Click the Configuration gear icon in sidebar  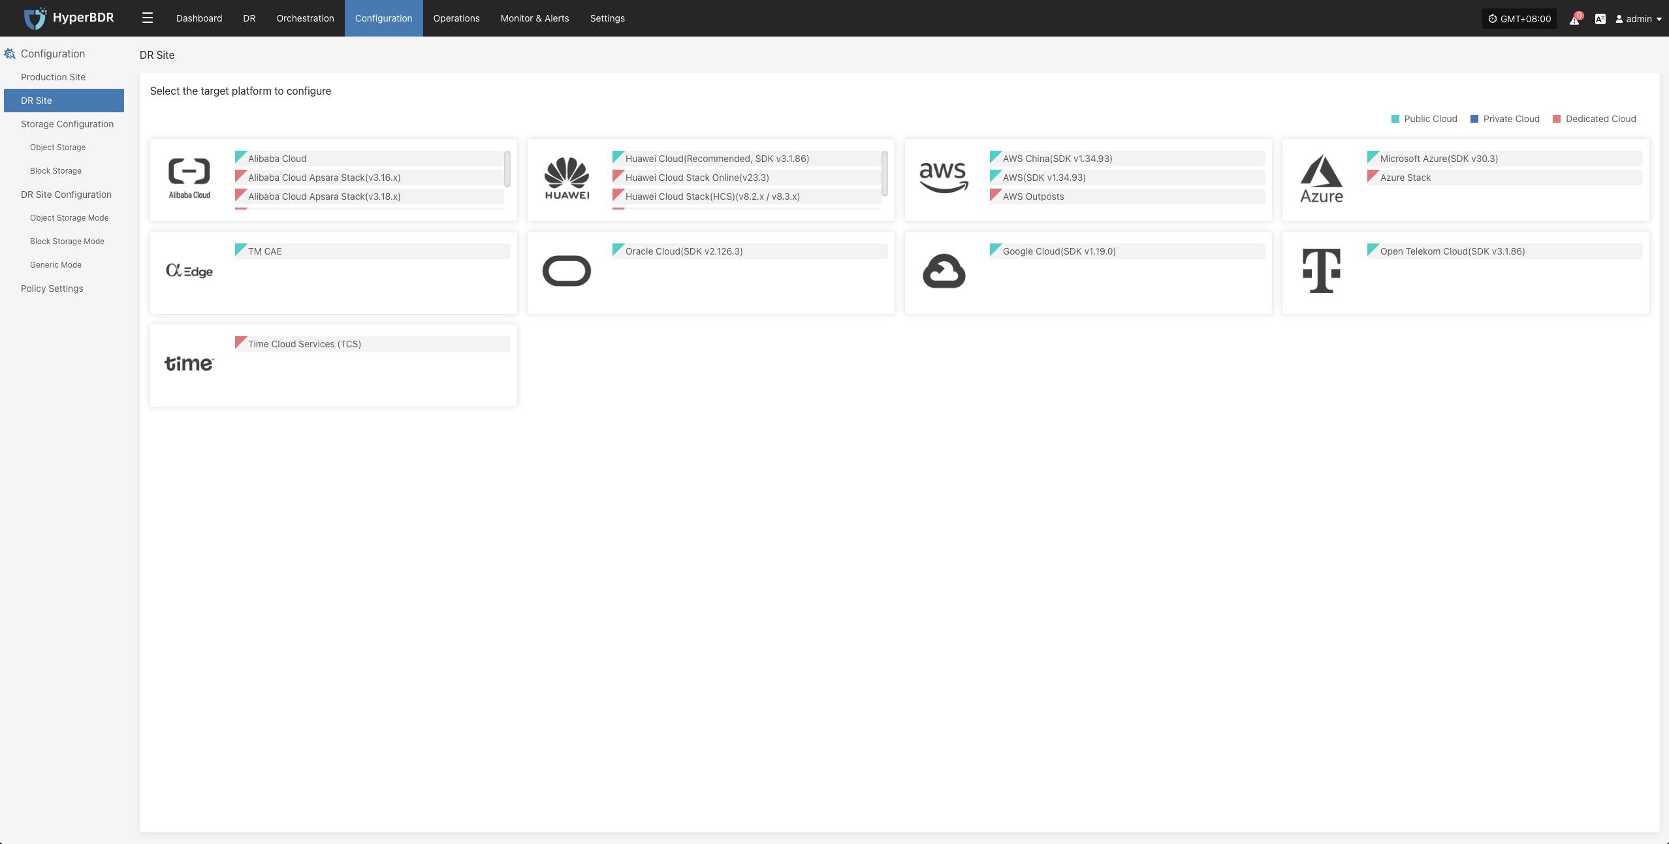tap(10, 54)
